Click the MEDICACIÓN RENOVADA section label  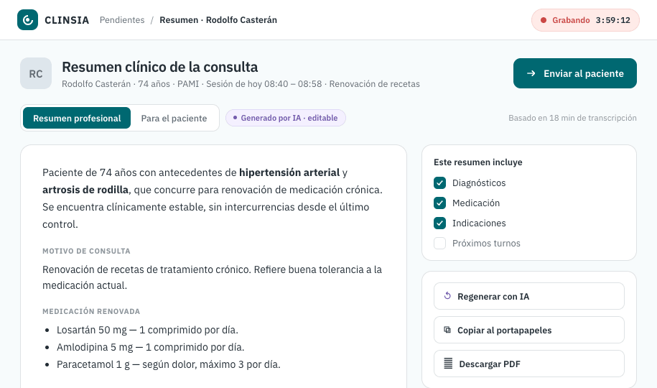[x=91, y=311]
